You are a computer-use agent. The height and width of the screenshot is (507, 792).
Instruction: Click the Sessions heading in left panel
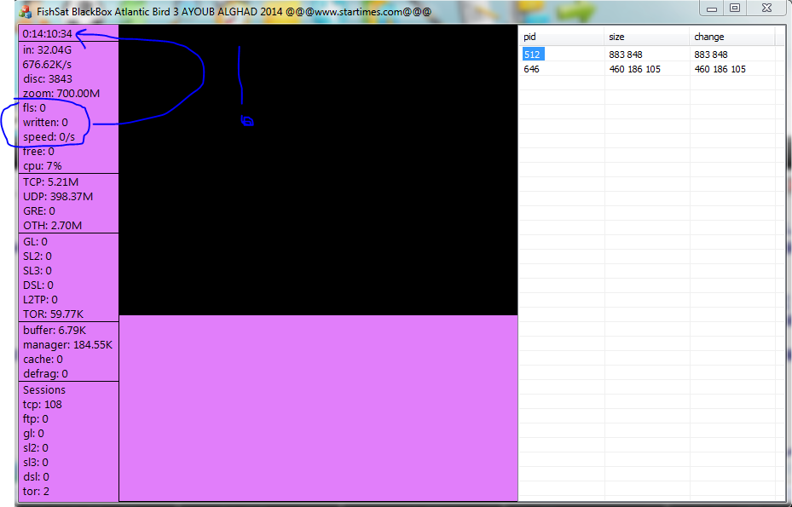pos(44,390)
